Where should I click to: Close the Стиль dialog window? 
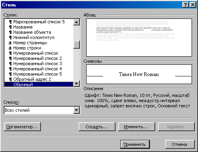pyautogui.click(x=193, y=5)
